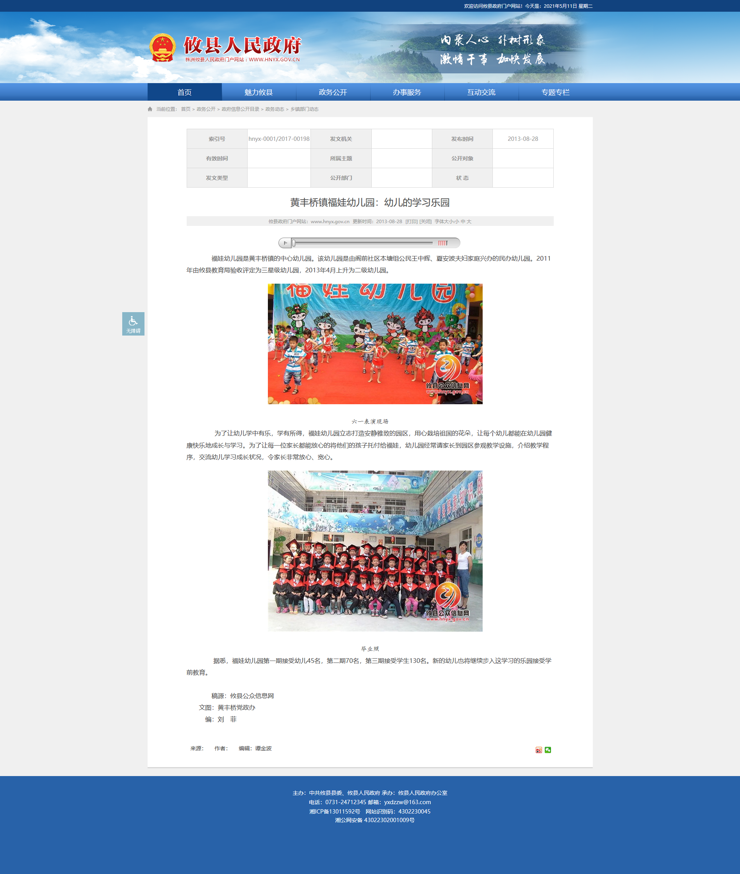Open the graduation group photo
Screen dimensions: 740x874
point(374,551)
